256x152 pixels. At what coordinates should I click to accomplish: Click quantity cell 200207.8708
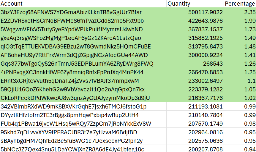[x=195, y=148]
